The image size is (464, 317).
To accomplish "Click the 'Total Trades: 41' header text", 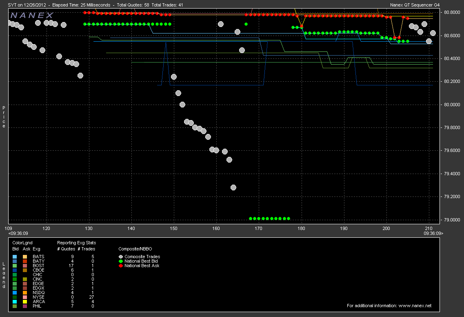I will [x=167, y=5].
